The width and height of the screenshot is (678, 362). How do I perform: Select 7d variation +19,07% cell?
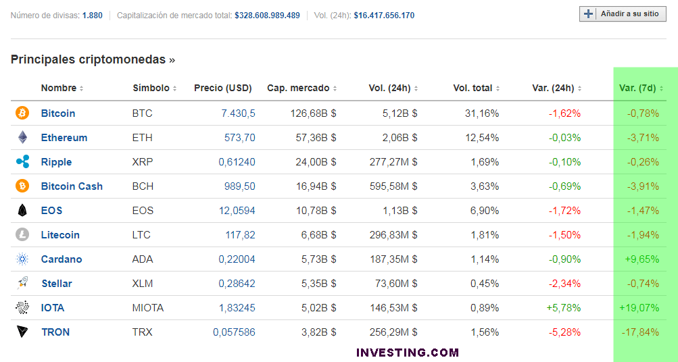[x=639, y=307]
